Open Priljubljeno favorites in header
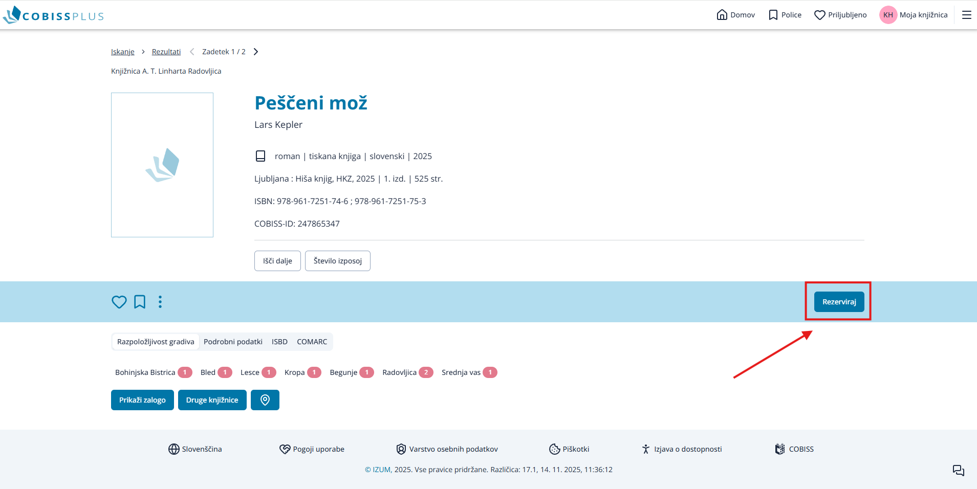 [x=840, y=15]
